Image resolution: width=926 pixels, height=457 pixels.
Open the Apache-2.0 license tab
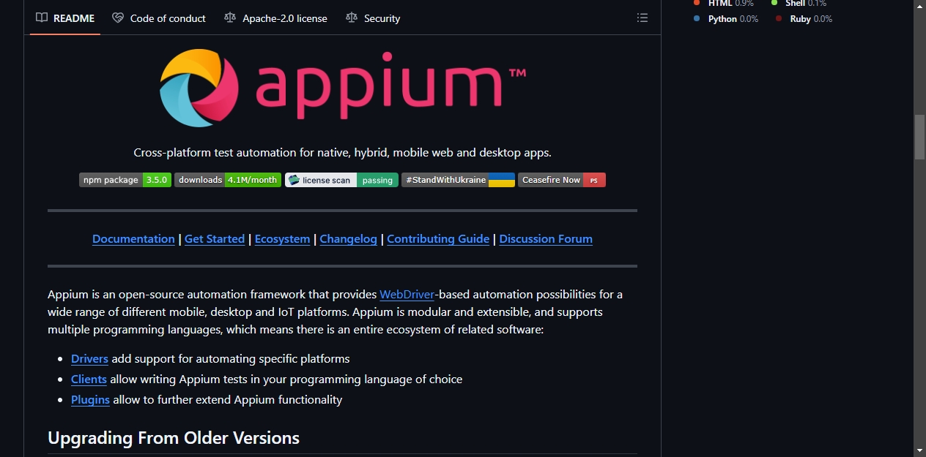click(x=275, y=18)
